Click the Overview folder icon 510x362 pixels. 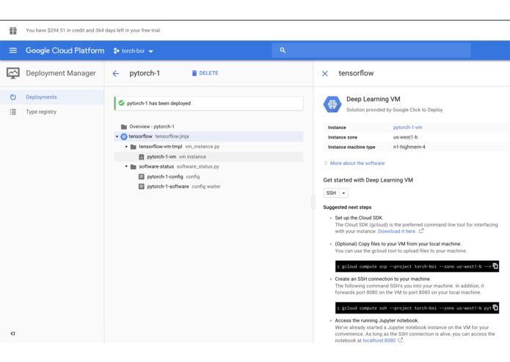123,127
